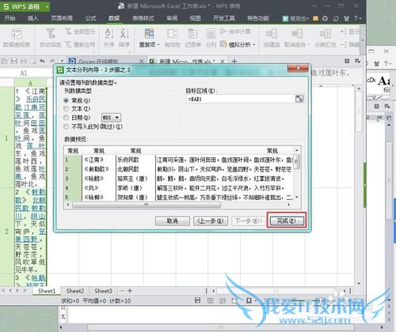
Task: Click 全部显示 show all filter button
Action: click(80, 32)
